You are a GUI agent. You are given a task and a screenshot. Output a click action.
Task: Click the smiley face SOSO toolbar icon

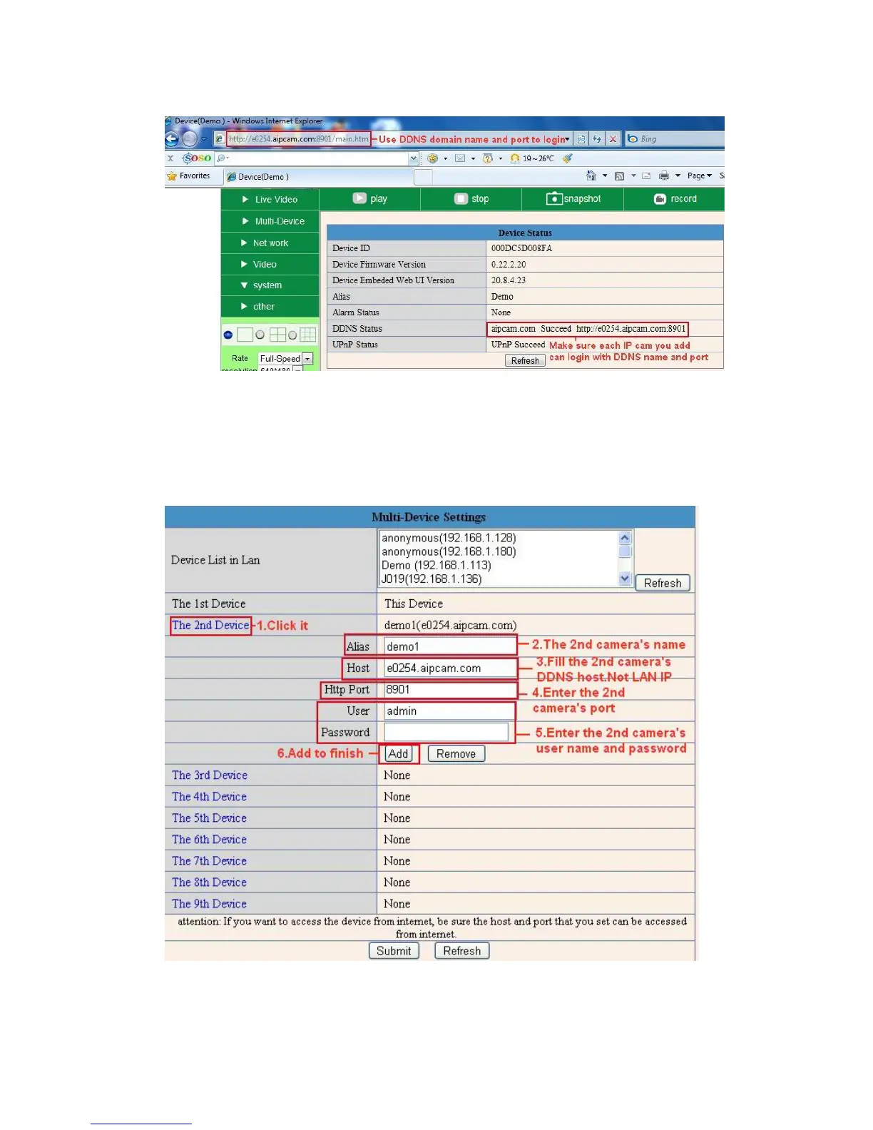(x=432, y=158)
